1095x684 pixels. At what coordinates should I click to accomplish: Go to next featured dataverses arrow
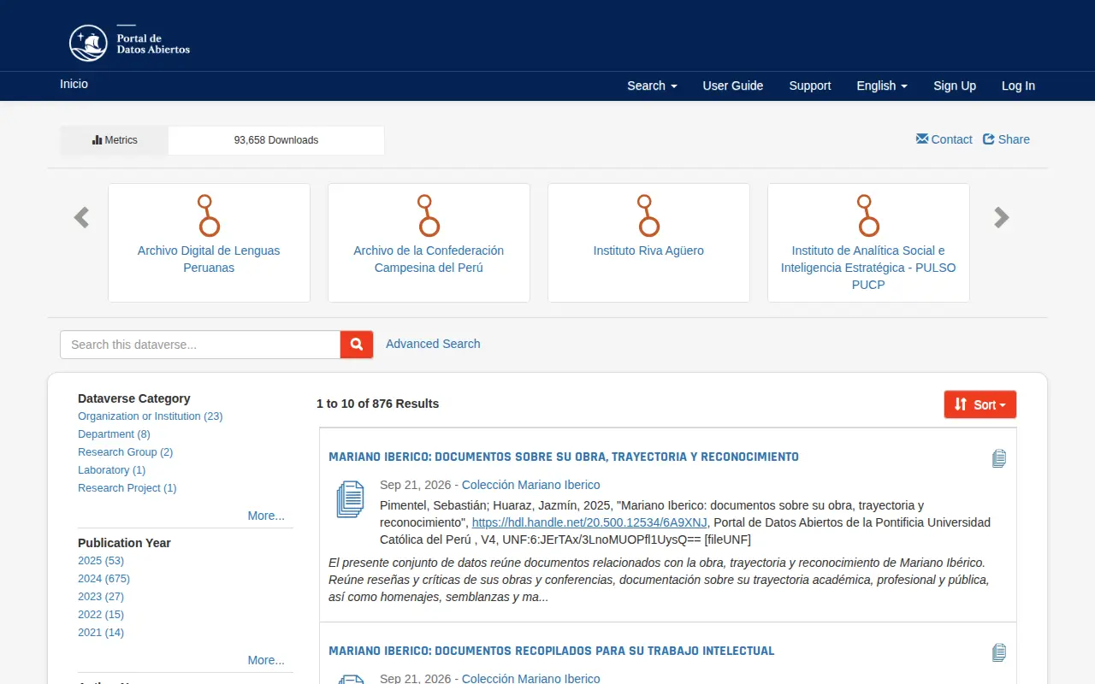pos(1002,218)
